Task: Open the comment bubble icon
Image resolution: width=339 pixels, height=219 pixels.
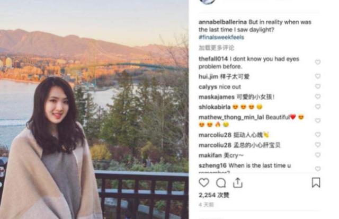Action: 221,183
